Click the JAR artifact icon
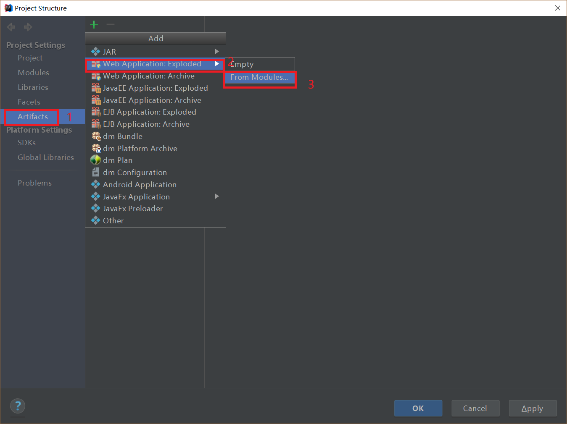567x424 pixels. (x=96, y=52)
